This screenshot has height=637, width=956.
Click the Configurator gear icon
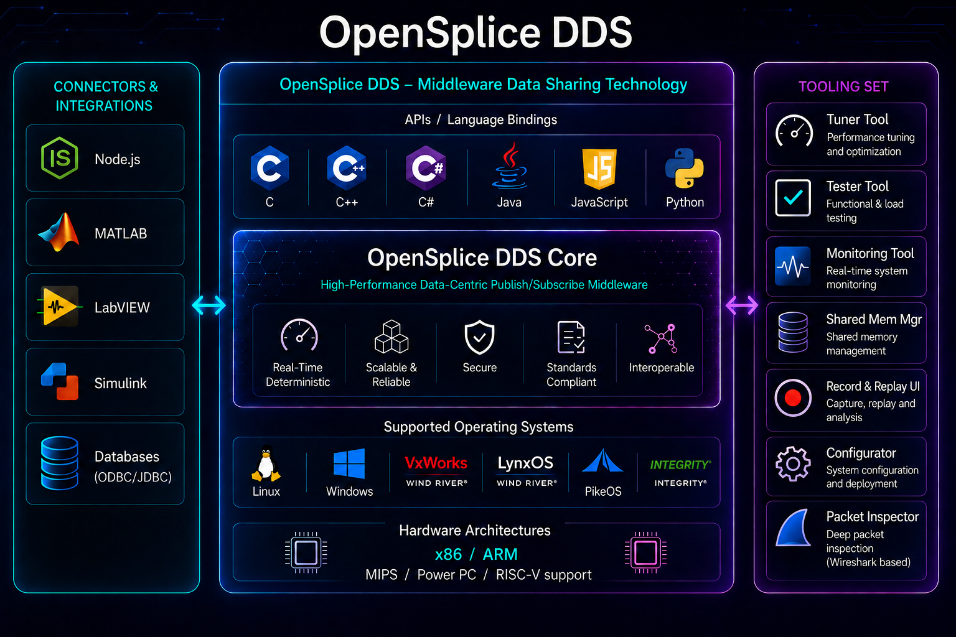click(793, 464)
